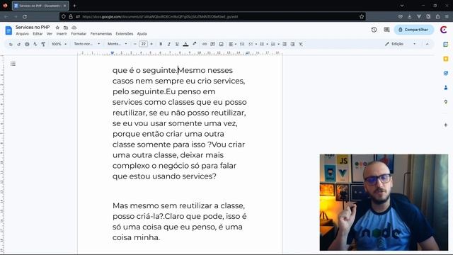Open the text style dropdown 'Texto nor...'
Screen dimensions: 453x255
(x=86, y=44)
